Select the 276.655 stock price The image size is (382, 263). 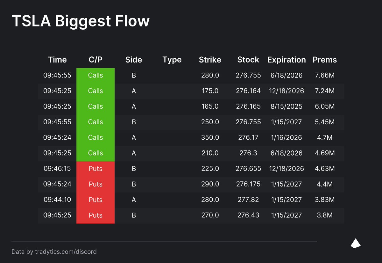click(248, 169)
